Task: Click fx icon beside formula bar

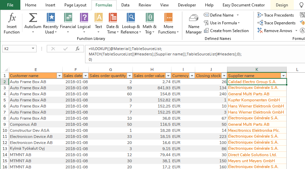Action: [77, 49]
